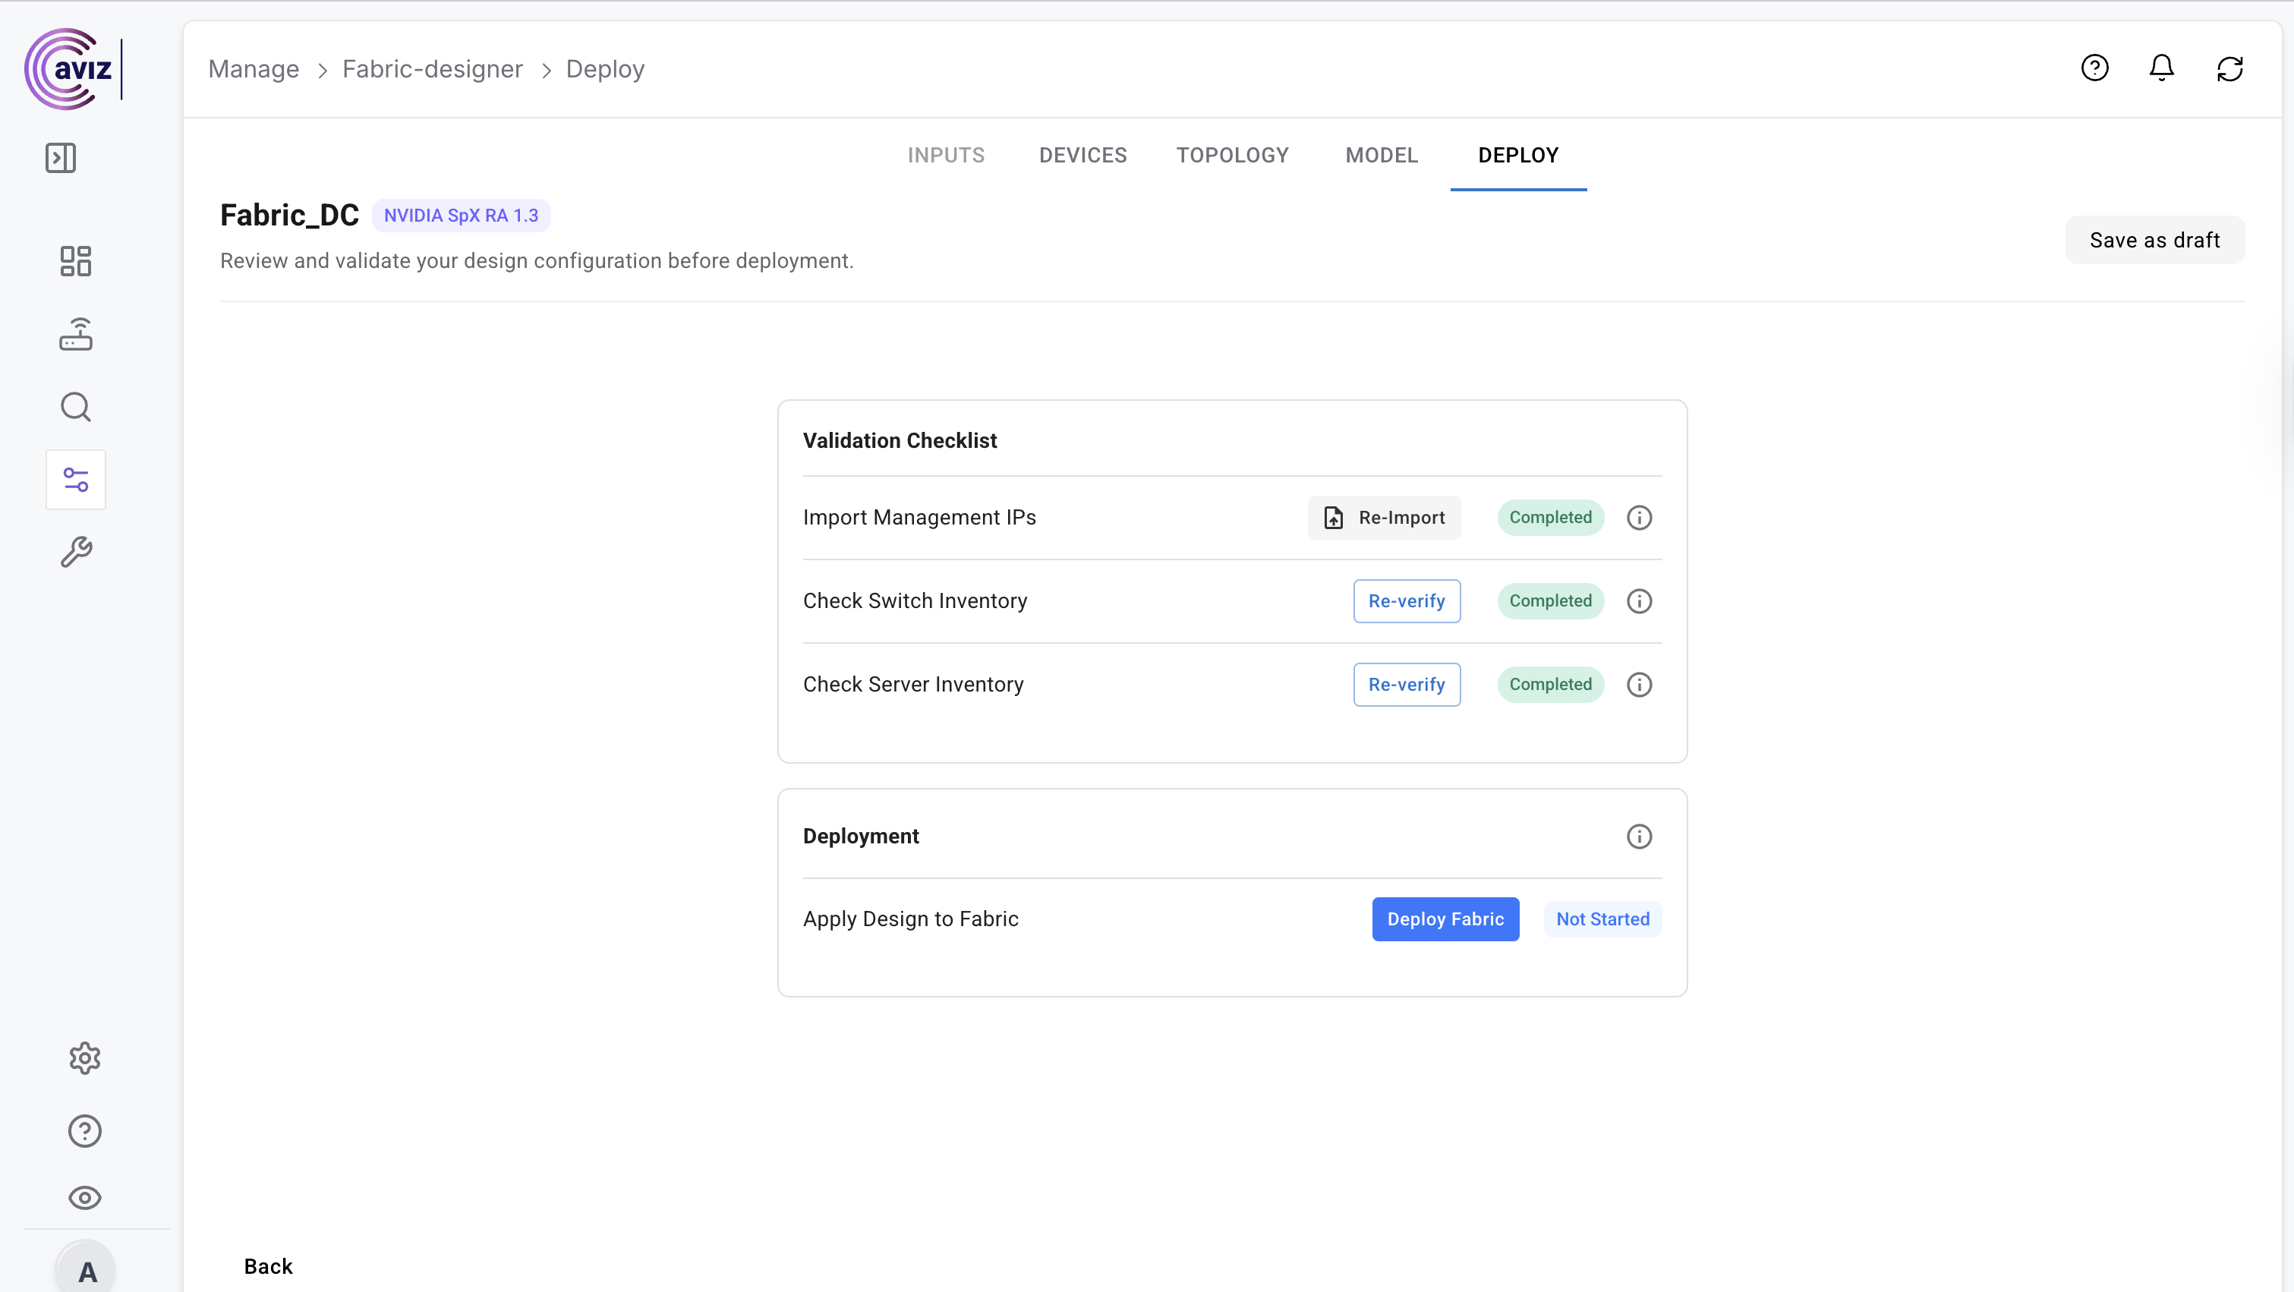The image size is (2294, 1292).
Task: Select the sliders configuration sidebar icon
Action: [76, 480]
